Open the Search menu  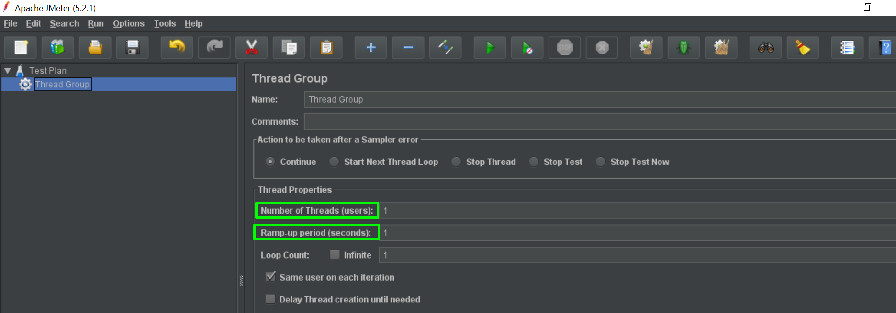pyautogui.click(x=65, y=23)
